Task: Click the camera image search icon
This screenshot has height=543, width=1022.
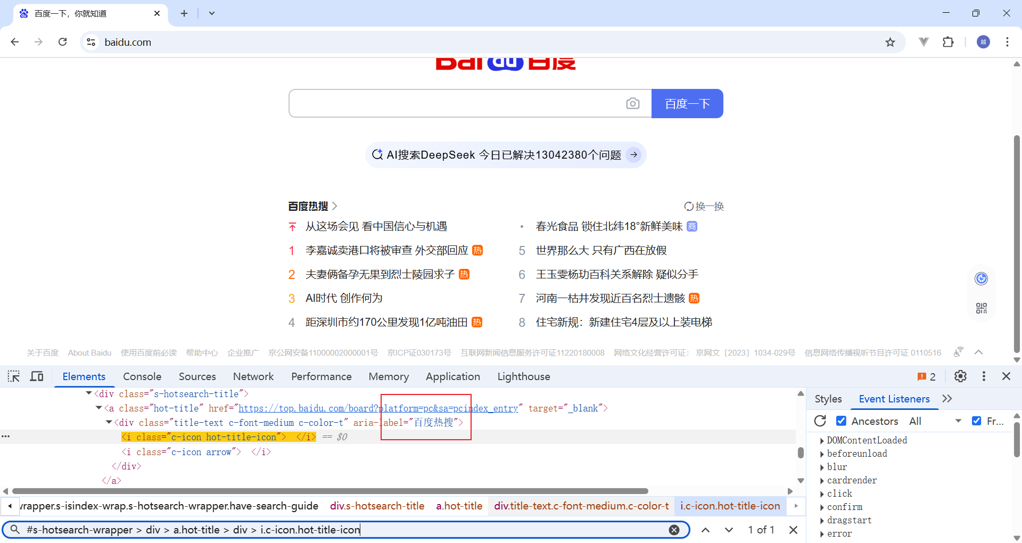Action: pos(632,103)
